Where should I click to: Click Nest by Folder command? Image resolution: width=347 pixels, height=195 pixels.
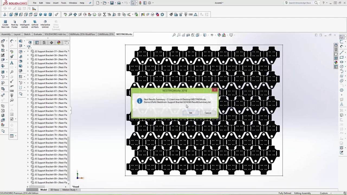click(15, 24)
